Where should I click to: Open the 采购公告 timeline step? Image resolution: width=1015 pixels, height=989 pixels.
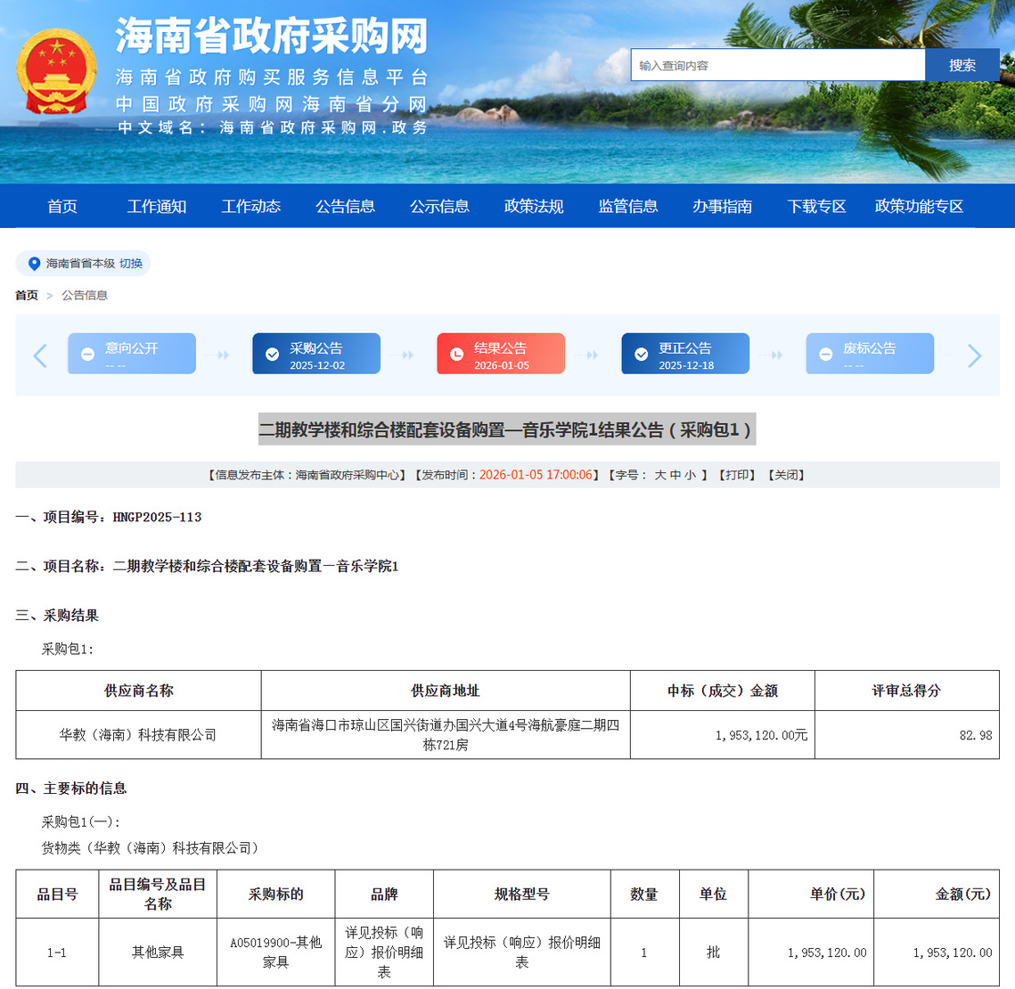316,354
